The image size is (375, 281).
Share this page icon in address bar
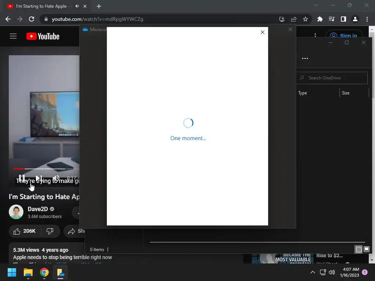pyautogui.click(x=294, y=19)
